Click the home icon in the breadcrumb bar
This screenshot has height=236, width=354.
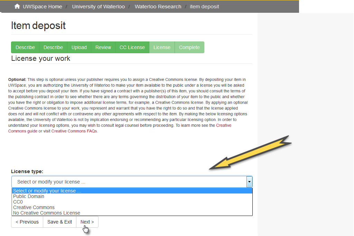point(17,6)
